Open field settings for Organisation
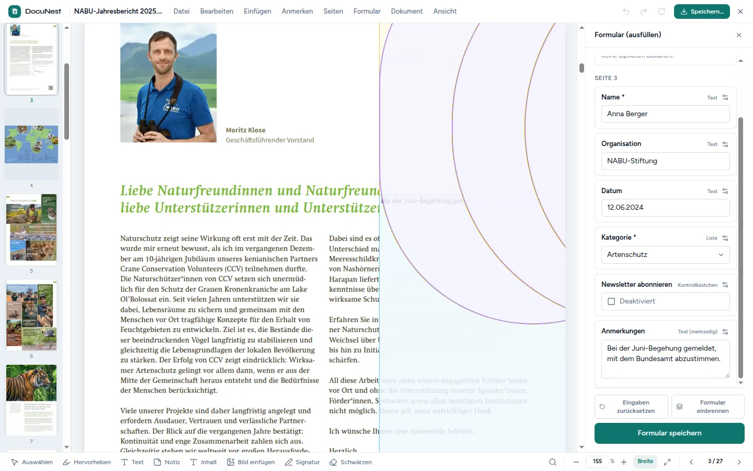The width and height of the screenshot is (753, 471). click(725, 144)
